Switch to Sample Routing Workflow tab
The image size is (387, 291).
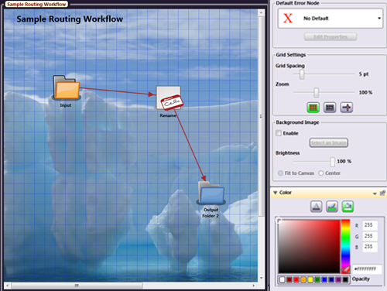point(36,4)
